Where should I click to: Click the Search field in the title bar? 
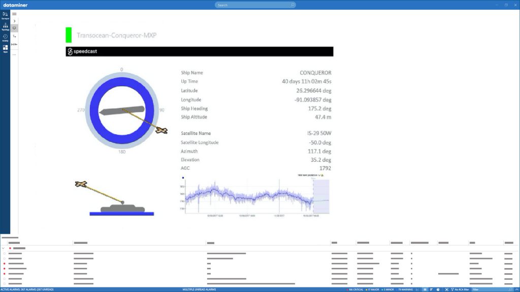pos(255,5)
